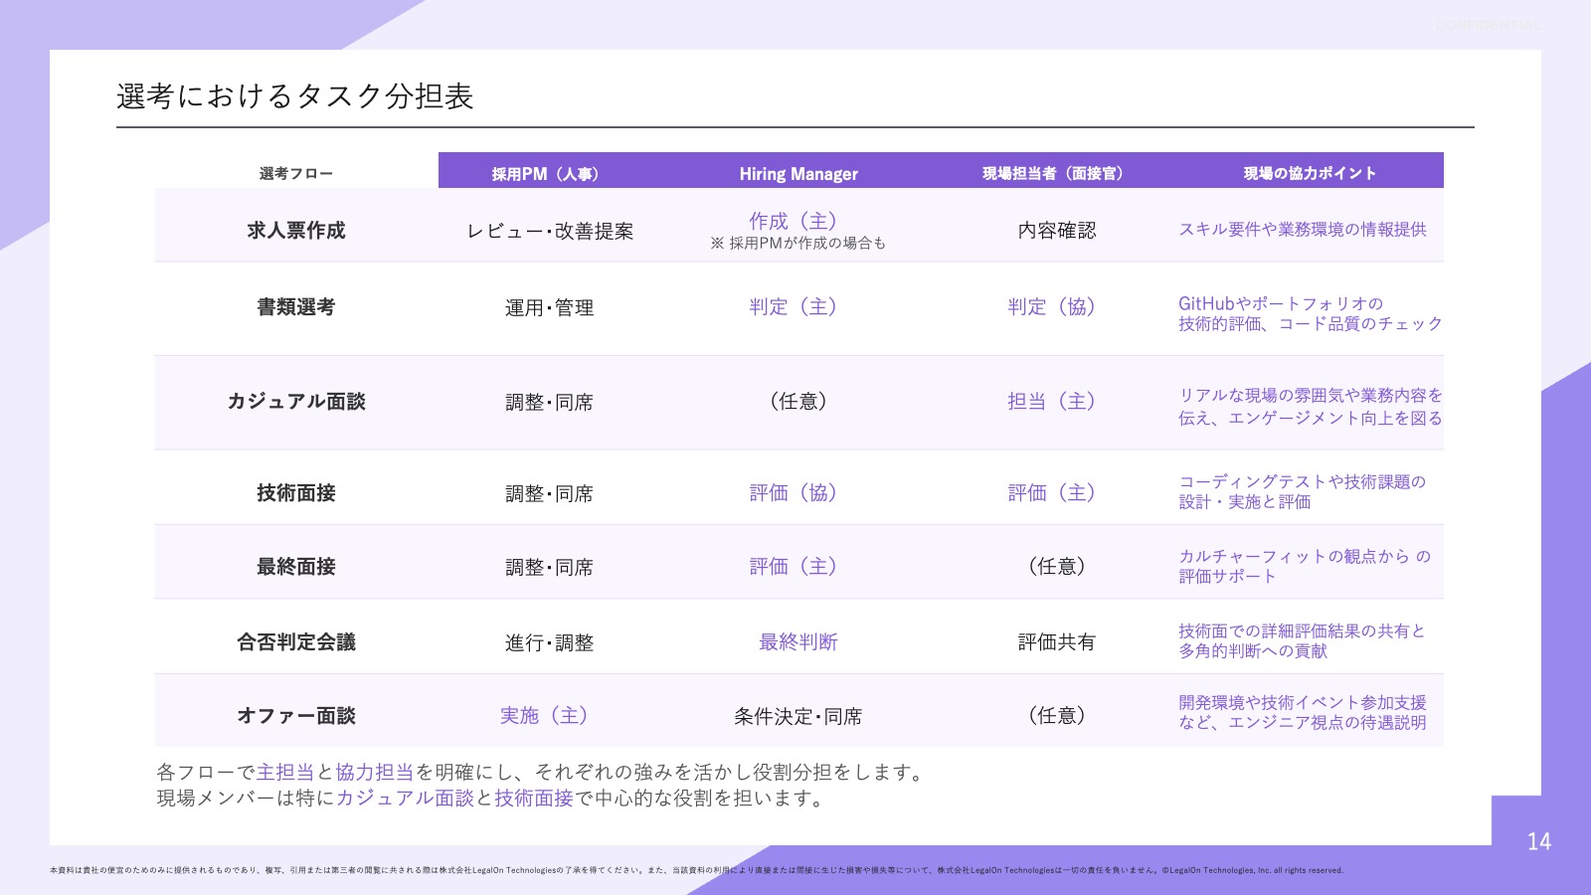Select the 開発環境や技術イベント参加支援 description
The height and width of the screenshot is (895, 1591).
pos(1303,713)
